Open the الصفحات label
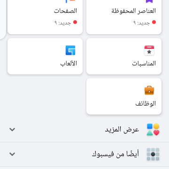The height and width of the screenshot is (169, 169). click(x=65, y=11)
